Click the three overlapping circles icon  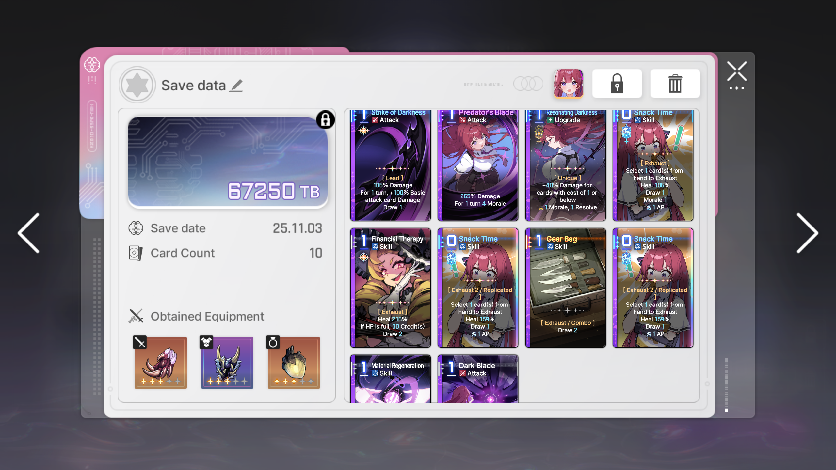click(x=528, y=84)
